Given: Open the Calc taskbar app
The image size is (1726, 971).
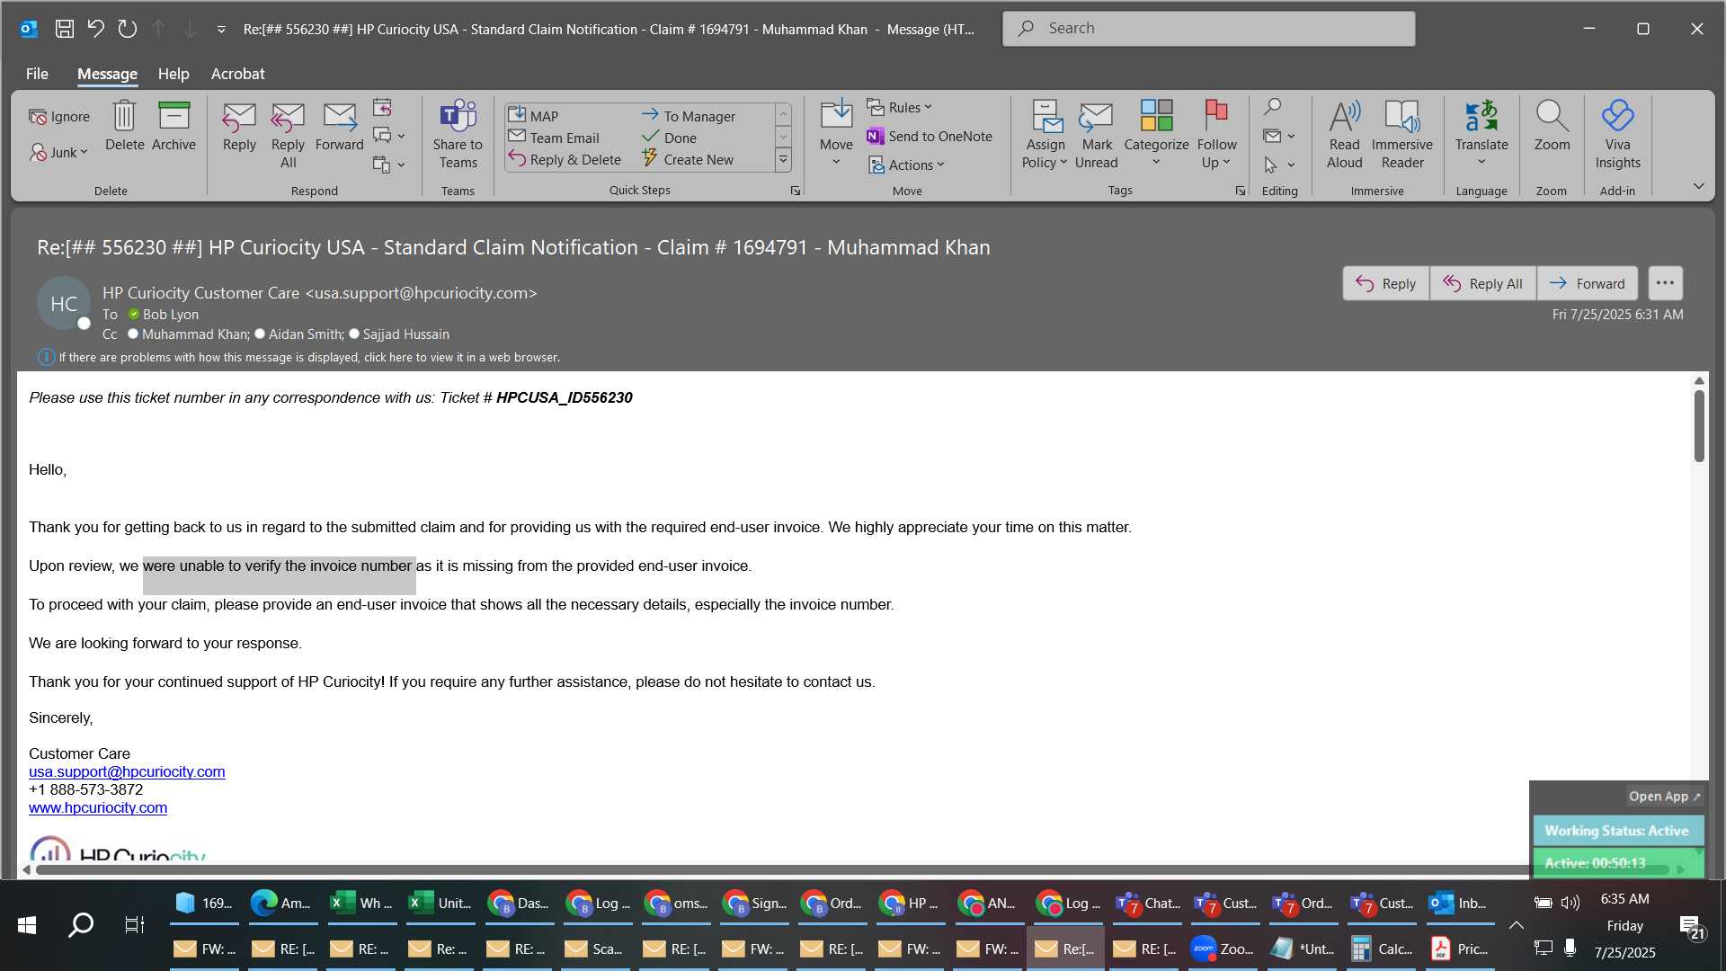Looking at the screenshot, I should 1382,949.
